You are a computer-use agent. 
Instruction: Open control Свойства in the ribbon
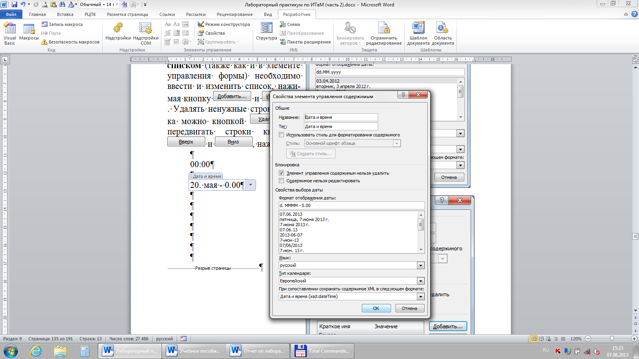(x=211, y=33)
